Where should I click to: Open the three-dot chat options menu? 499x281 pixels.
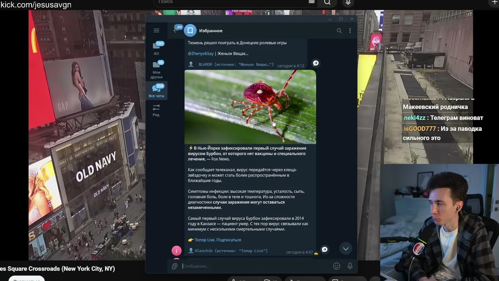click(350, 30)
